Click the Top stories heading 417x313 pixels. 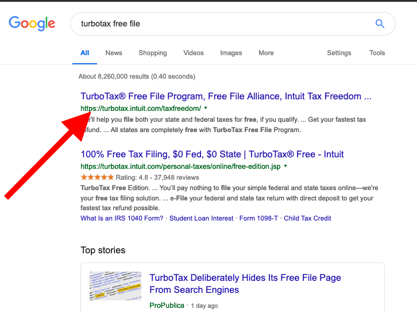[103, 250]
